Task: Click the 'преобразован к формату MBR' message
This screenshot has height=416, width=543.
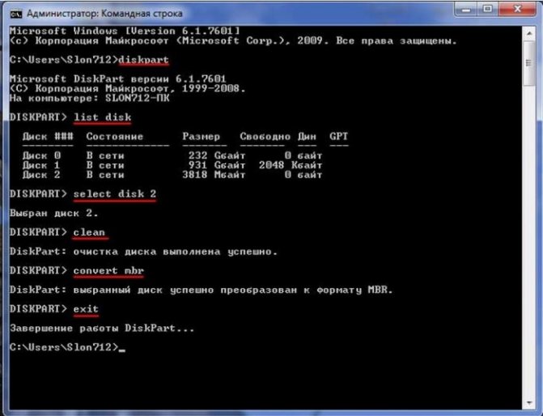Action: tap(307, 290)
